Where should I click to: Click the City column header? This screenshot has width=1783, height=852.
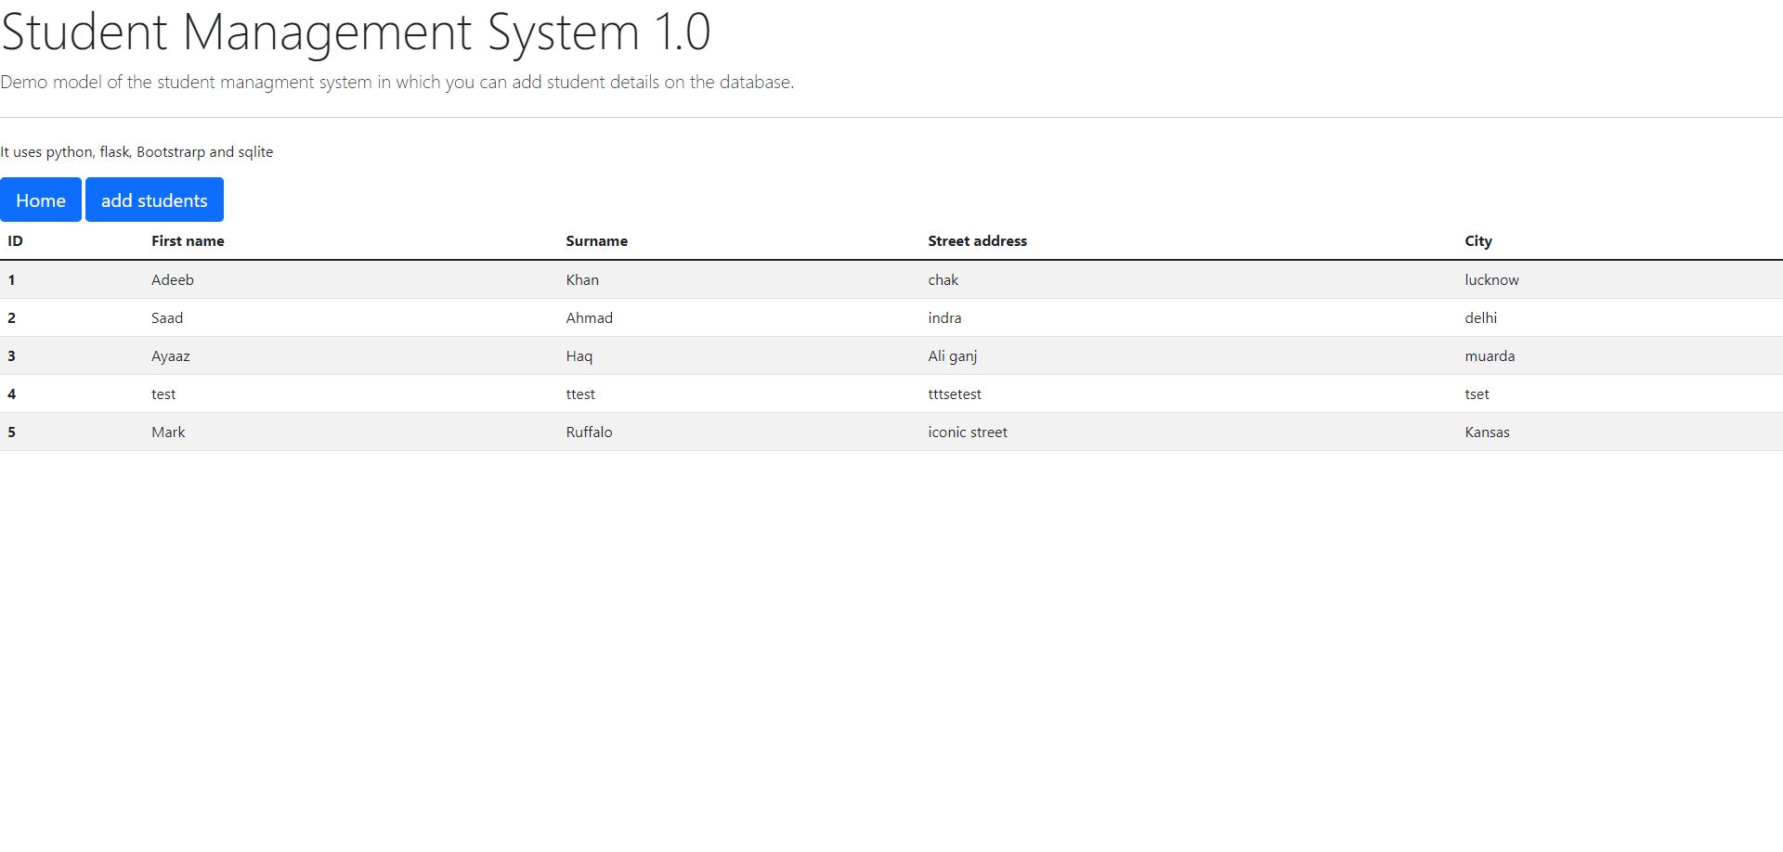[1477, 240]
